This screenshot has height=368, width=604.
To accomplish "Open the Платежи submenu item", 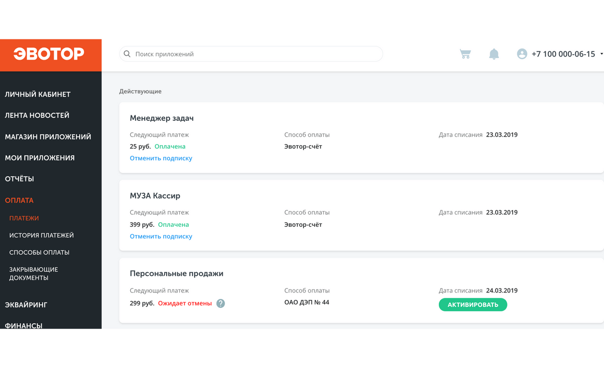I will tap(24, 218).
